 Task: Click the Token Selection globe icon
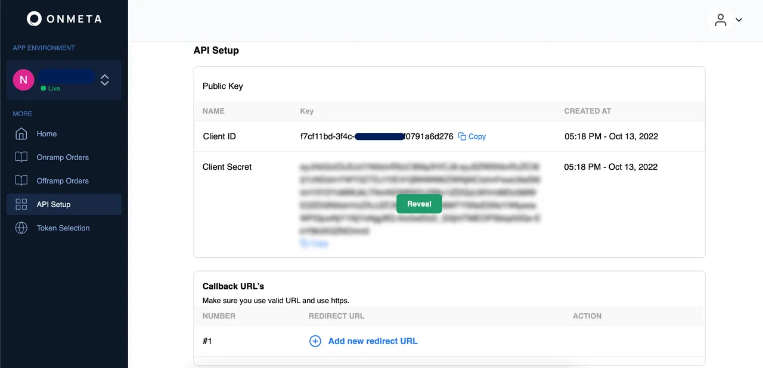[x=21, y=228]
